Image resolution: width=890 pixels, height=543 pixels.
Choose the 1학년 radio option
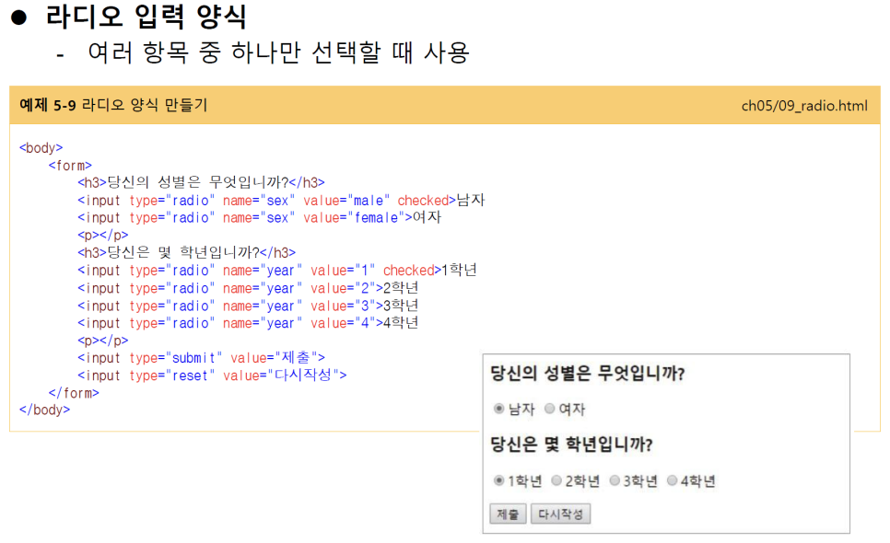click(499, 480)
